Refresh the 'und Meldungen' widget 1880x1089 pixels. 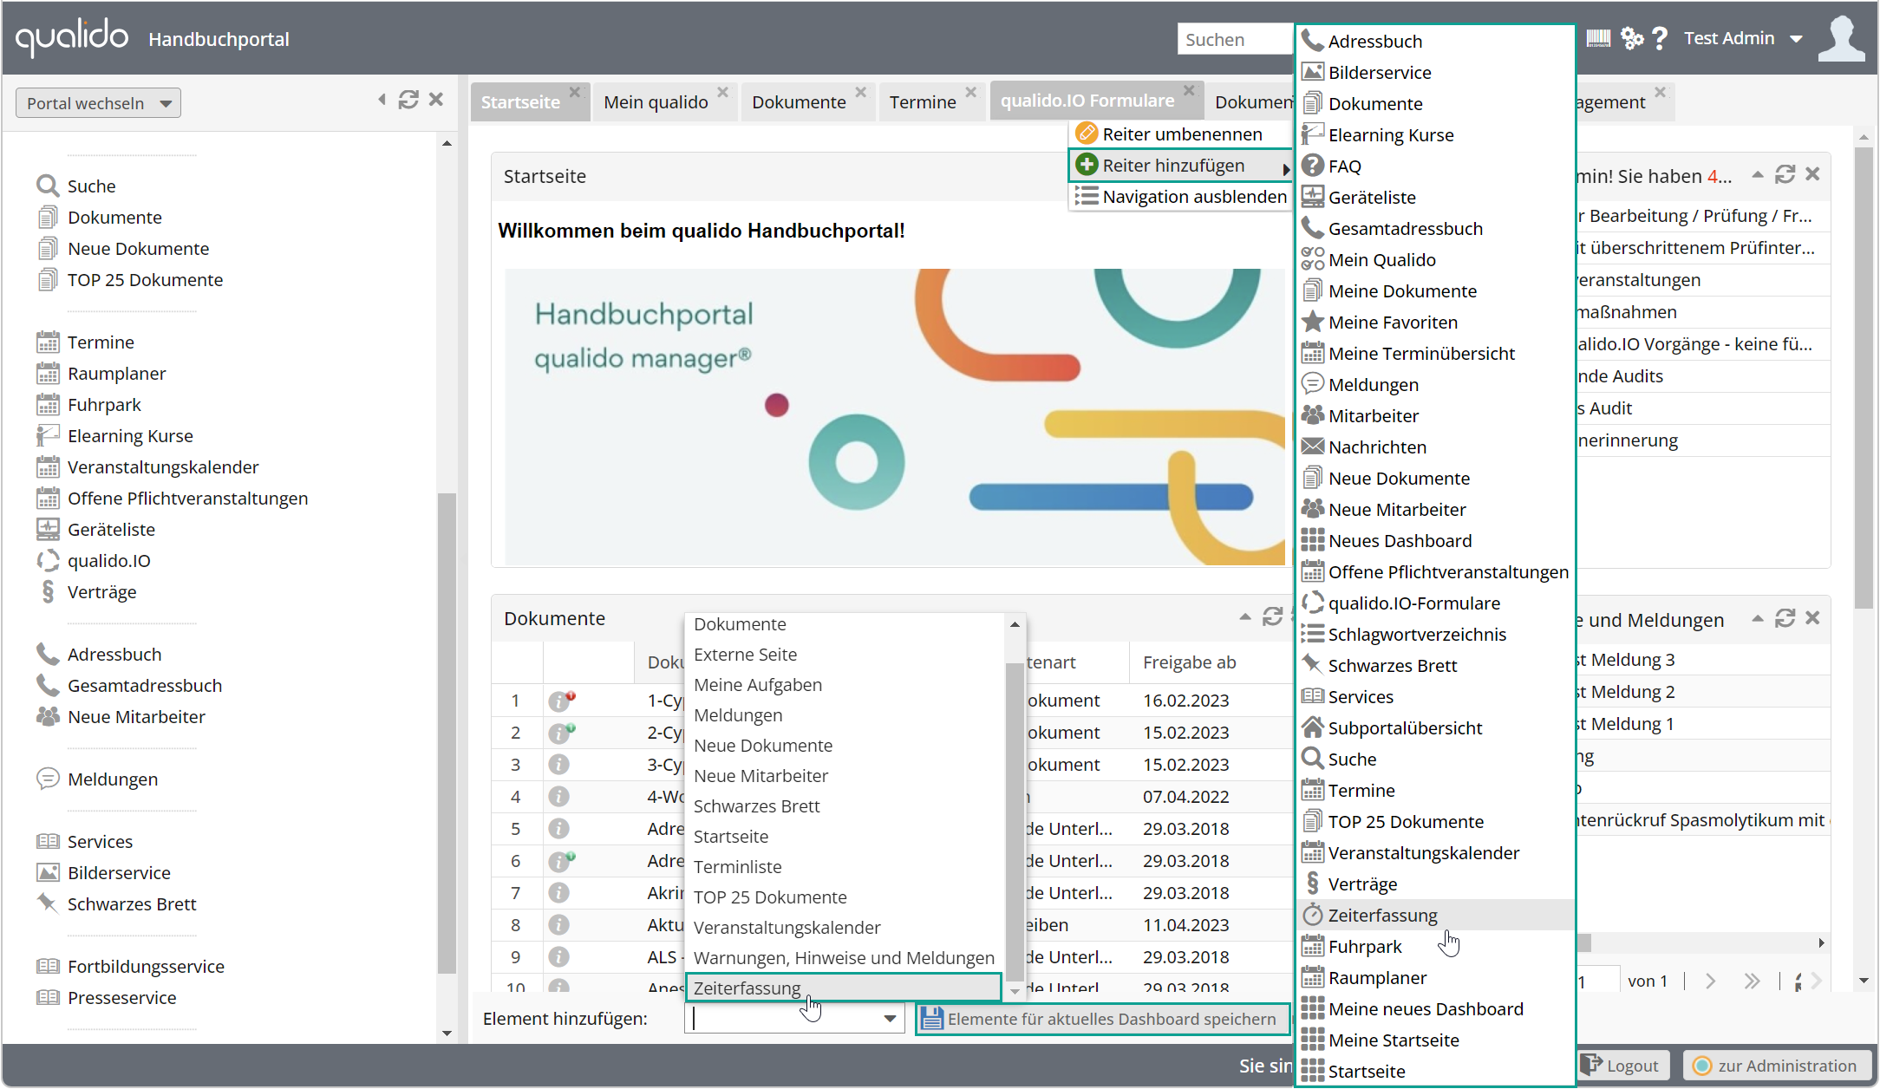tap(1785, 618)
